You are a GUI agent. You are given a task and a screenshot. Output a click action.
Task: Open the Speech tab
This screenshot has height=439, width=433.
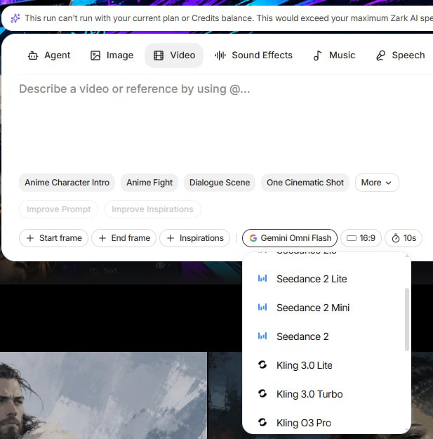(401, 55)
